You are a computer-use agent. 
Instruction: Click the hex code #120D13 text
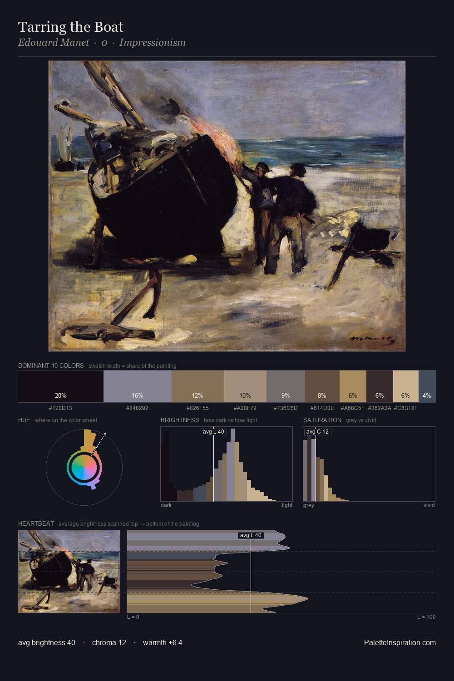(x=60, y=408)
